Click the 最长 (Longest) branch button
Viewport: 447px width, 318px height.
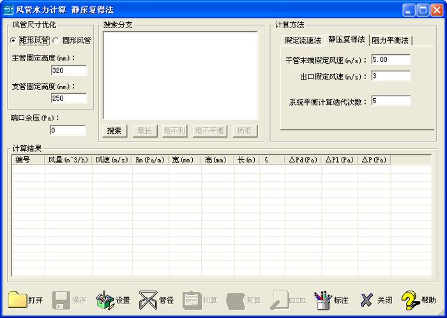tap(144, 131)
